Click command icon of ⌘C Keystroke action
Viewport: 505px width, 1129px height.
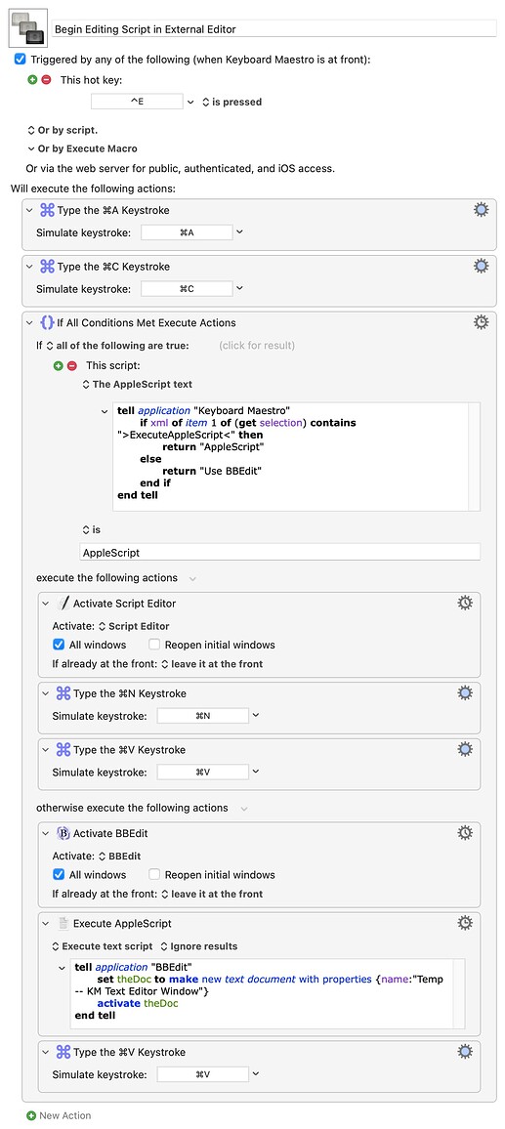click(x=47, y=267)
